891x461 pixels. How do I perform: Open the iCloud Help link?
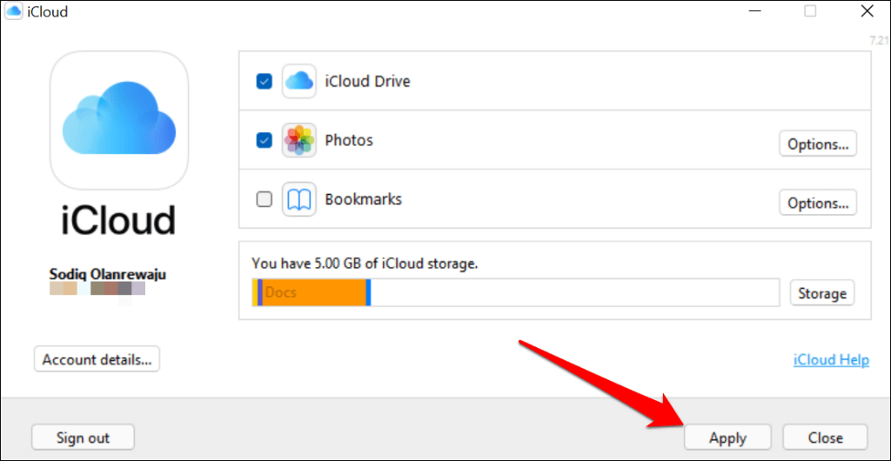[x=831, y=360]
